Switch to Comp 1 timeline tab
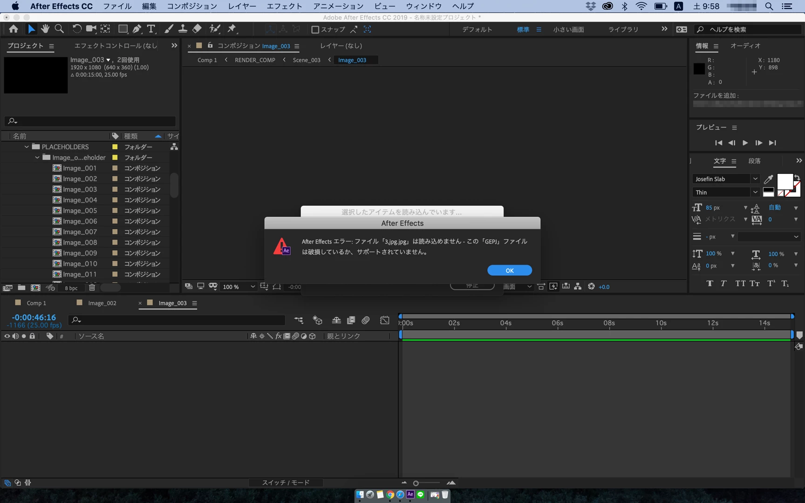This screenshot has width=805, height=503. (x=36, y=303)
